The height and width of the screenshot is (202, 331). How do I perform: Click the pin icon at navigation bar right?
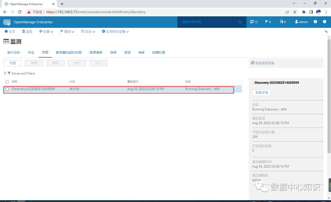326,32
